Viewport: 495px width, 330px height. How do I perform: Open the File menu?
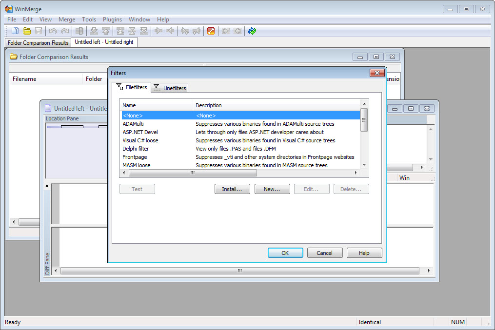[x=12, y=19]
